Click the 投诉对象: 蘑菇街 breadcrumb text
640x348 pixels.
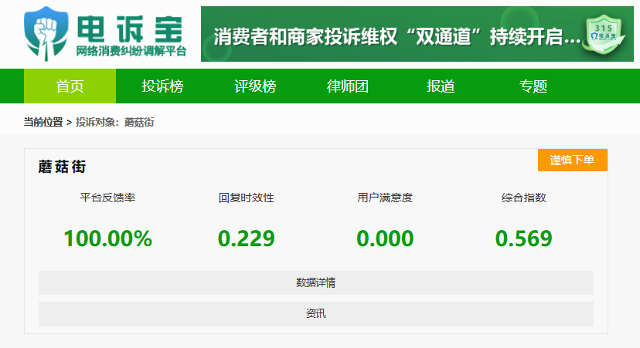click(114, 122)
